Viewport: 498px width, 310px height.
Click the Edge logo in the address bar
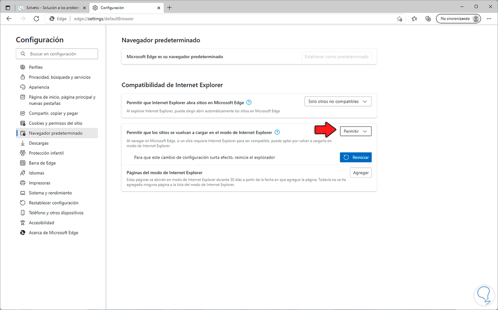52,19
